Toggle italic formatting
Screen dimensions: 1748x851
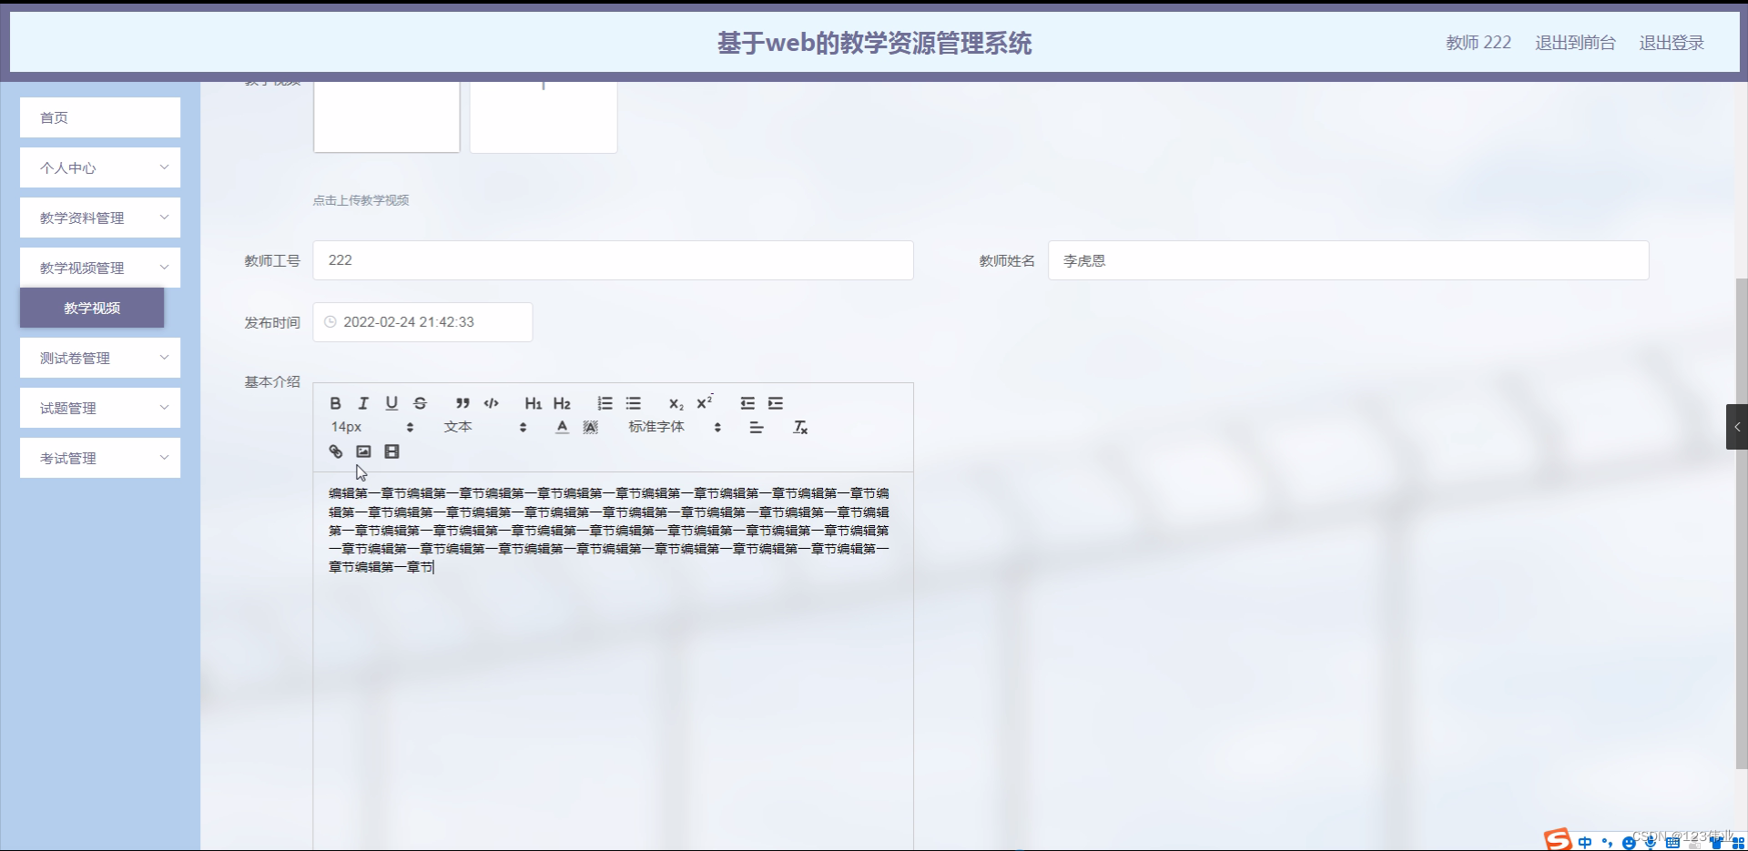pos(363,403)
